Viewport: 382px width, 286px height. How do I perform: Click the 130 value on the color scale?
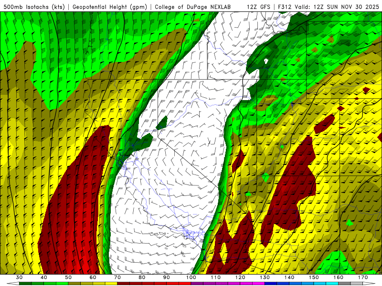265,277
